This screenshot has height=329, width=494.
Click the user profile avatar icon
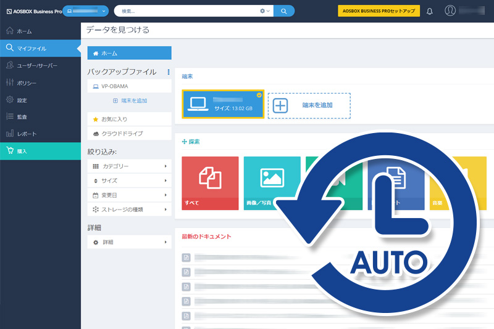coord(450,10)
